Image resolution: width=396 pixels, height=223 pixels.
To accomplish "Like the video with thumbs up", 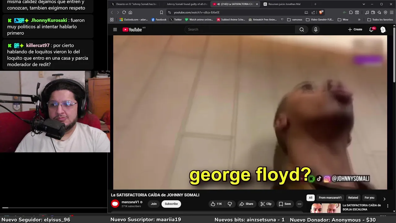I will [217, 204].
